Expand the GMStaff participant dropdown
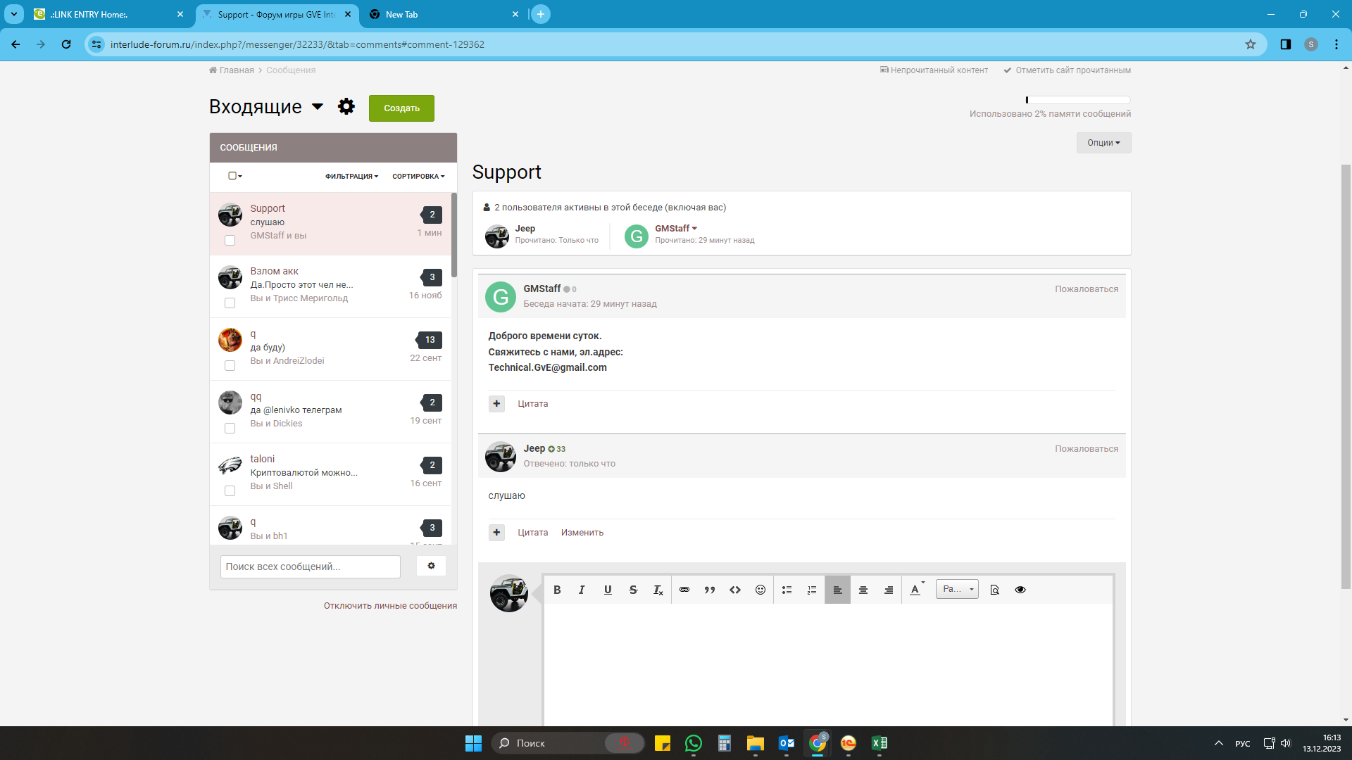Screen dimensions: 1352x760 coord(676,229)
